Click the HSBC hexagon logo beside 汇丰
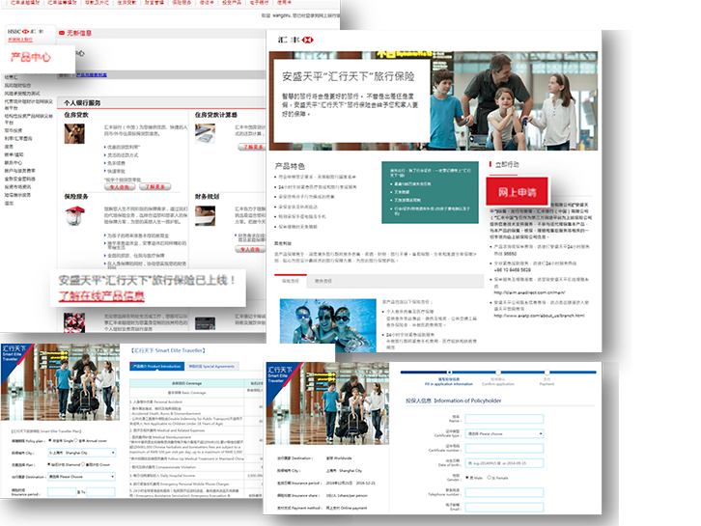This screenshot has height=526, width=701. point(308,40)
